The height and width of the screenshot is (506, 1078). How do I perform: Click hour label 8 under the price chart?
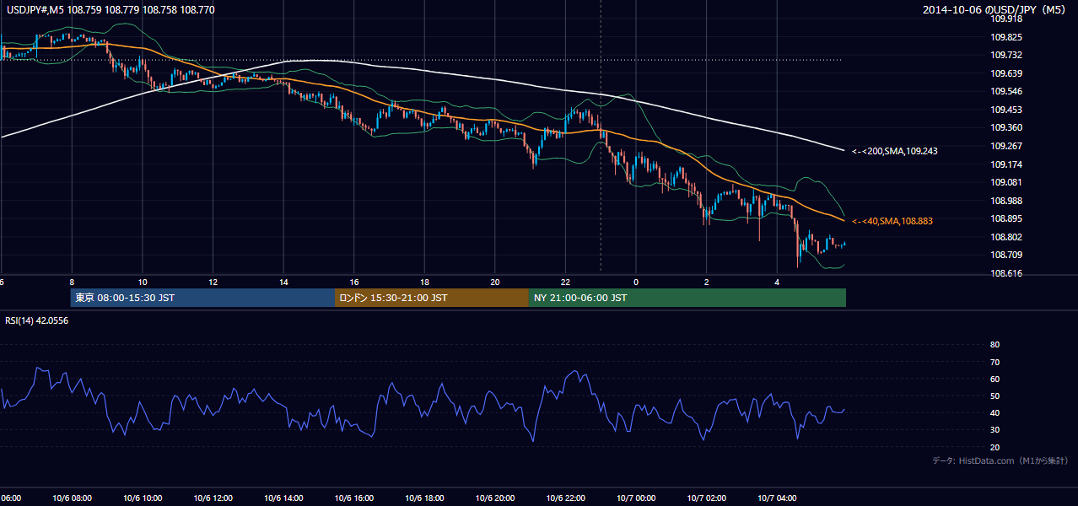coord(72,282)
